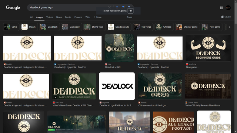Screen dimensions: 237x133
Task: Click the Saved bookmark icon
Action: pyautogui.click(x=222, y=17)
